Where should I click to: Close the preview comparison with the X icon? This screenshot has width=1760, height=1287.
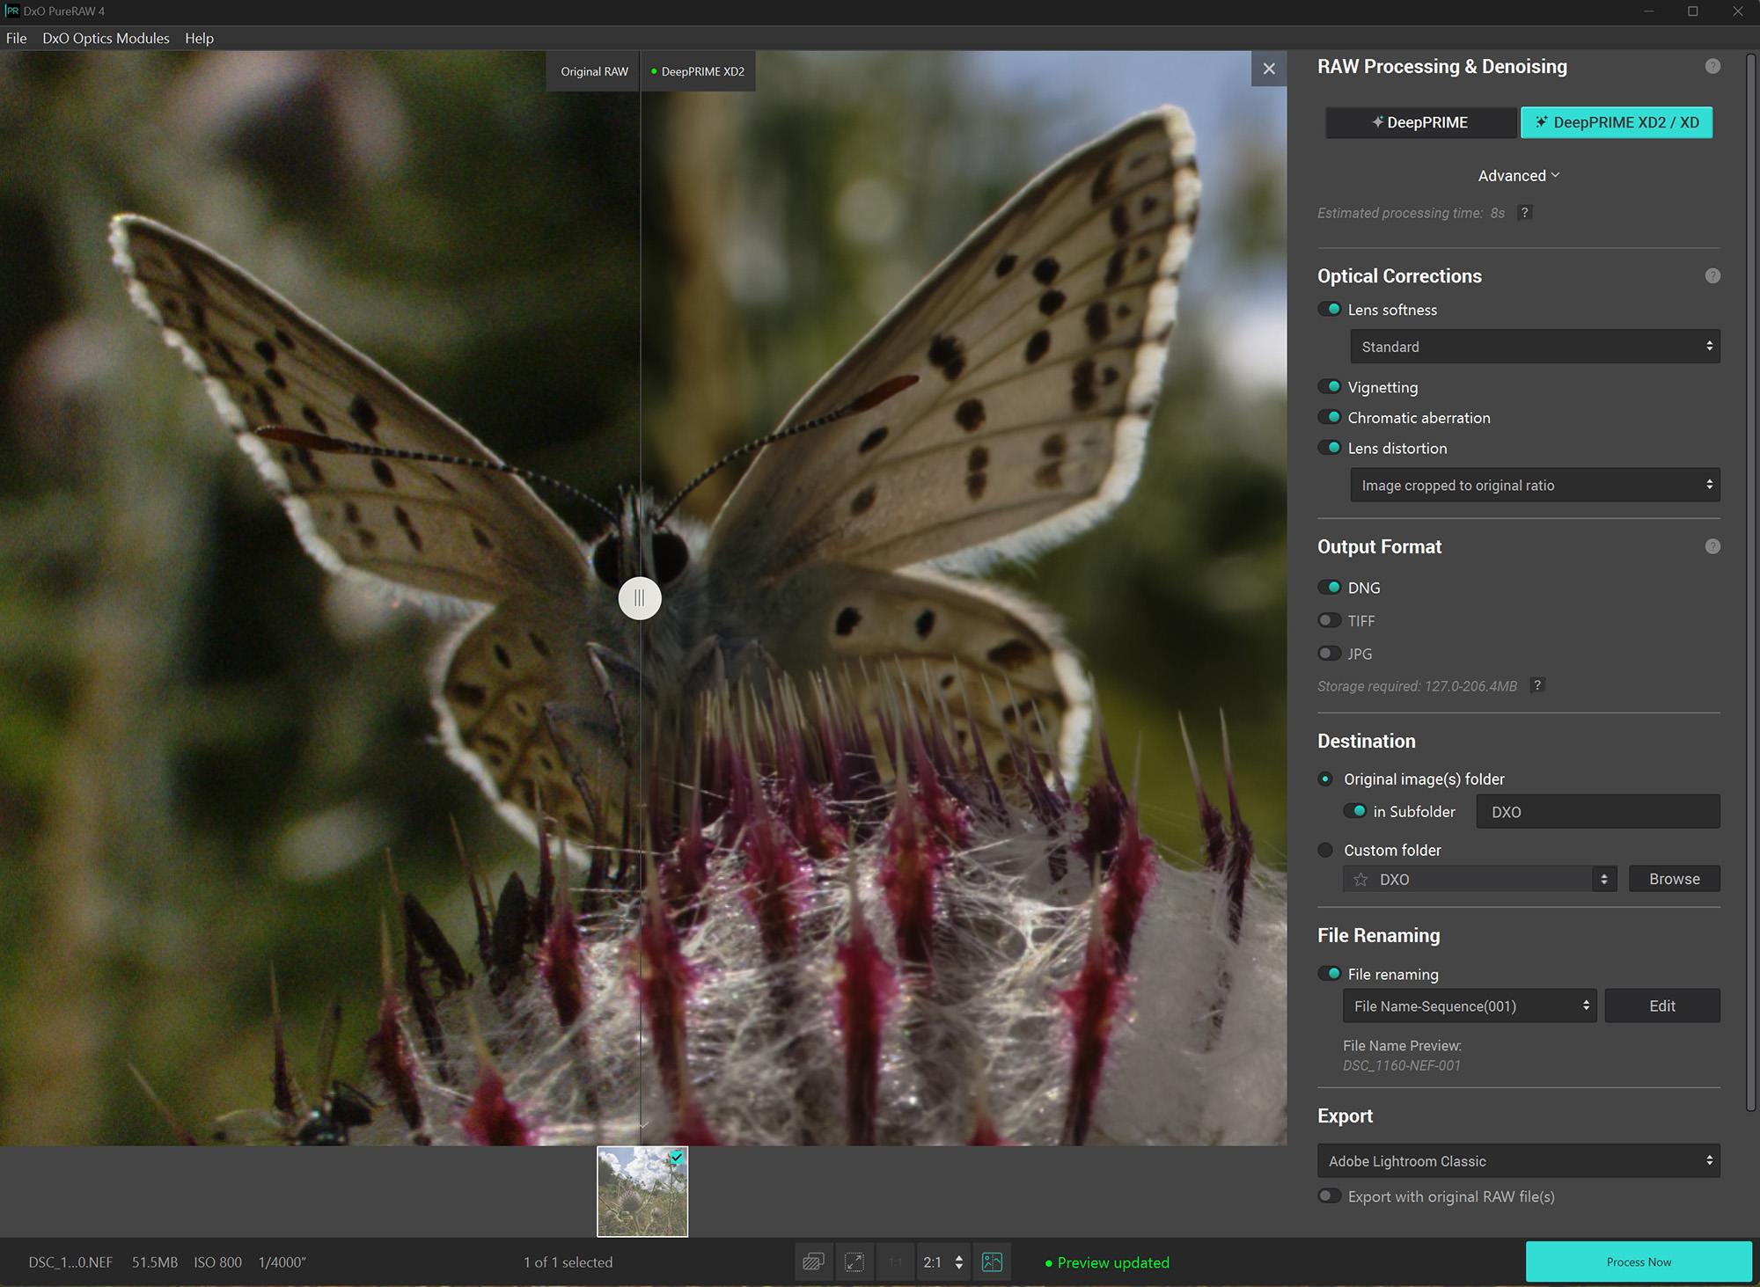[1268, 69]
